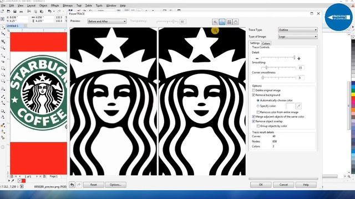Click the eyedropper next to Specify color
This screenshot has height=199, width=355.
pyautogui.click(x=298, y=106)
